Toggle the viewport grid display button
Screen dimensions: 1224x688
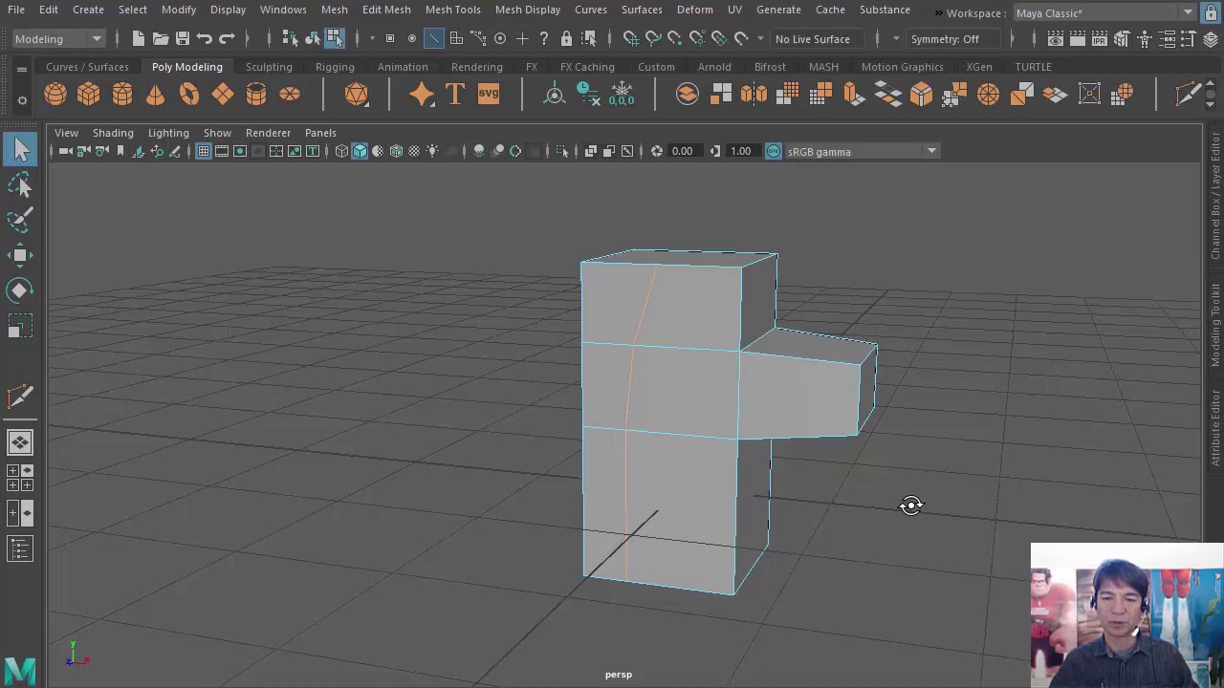pos(204,151)
